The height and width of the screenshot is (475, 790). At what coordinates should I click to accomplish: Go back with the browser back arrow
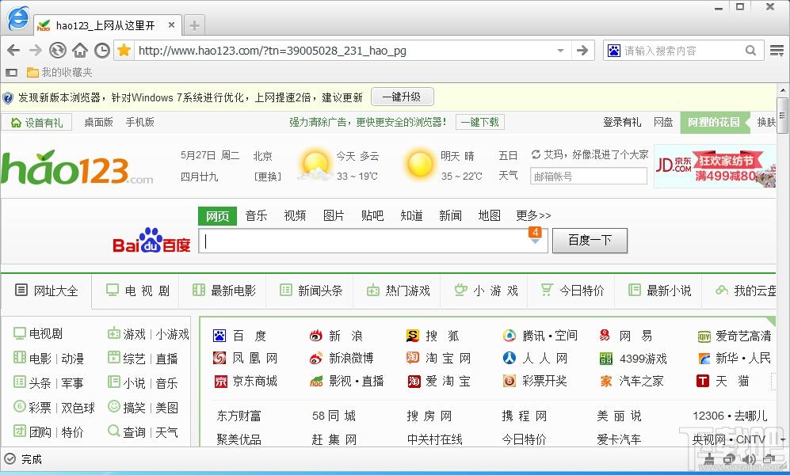coord(14,51)
